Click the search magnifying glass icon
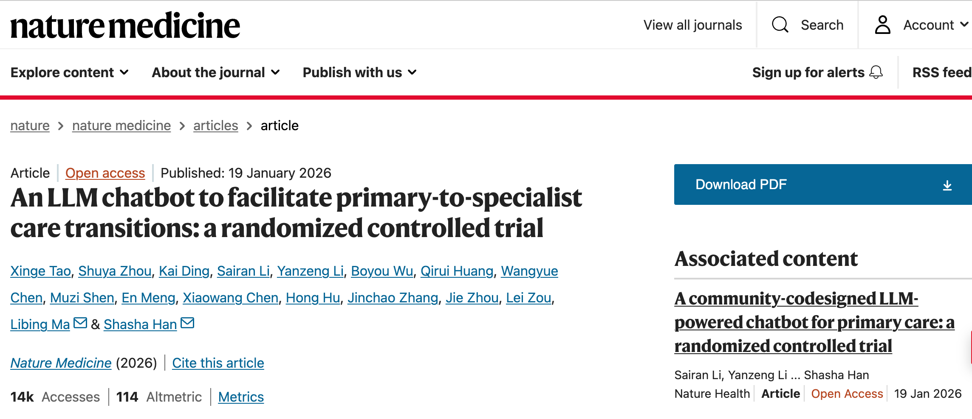The width and height of the screenshot is (972, 419). pos(780,25)
